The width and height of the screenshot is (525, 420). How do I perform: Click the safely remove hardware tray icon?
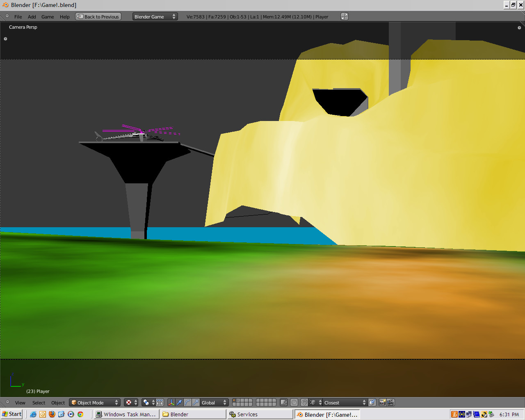(x=491, y=414)
